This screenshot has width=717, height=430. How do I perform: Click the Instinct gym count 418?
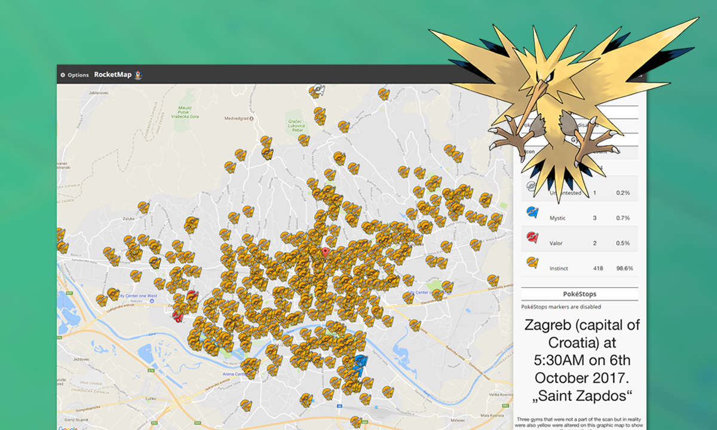point(597,269)
